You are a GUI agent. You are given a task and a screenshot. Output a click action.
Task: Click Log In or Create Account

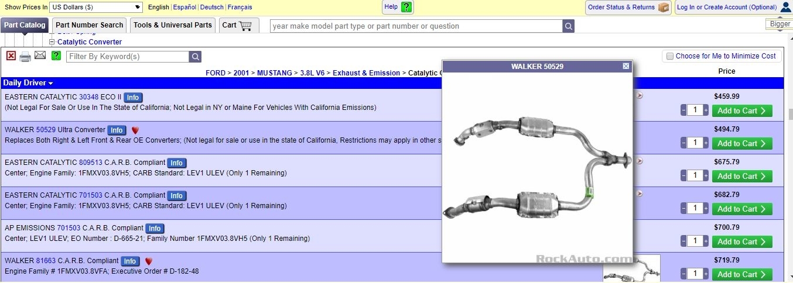727,7
